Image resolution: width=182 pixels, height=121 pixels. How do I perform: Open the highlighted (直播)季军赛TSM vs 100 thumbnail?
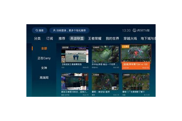[x=136, y=54]
